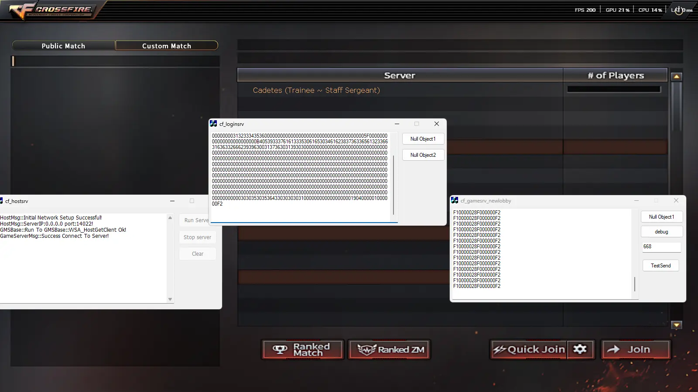Image resolution: width=698 pixels, height=392 pixels.
Task: Minimize the cf_hostsrv window
Action: (172, 201)
